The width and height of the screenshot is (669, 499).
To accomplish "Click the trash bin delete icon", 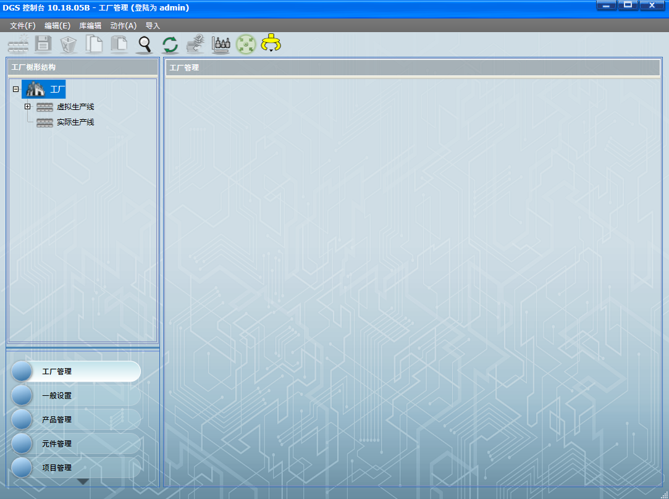I will click(69, 44).
